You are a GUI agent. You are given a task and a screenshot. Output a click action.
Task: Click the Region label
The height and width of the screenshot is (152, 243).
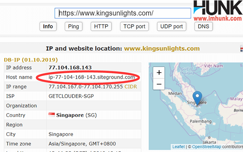pos(14,125)
